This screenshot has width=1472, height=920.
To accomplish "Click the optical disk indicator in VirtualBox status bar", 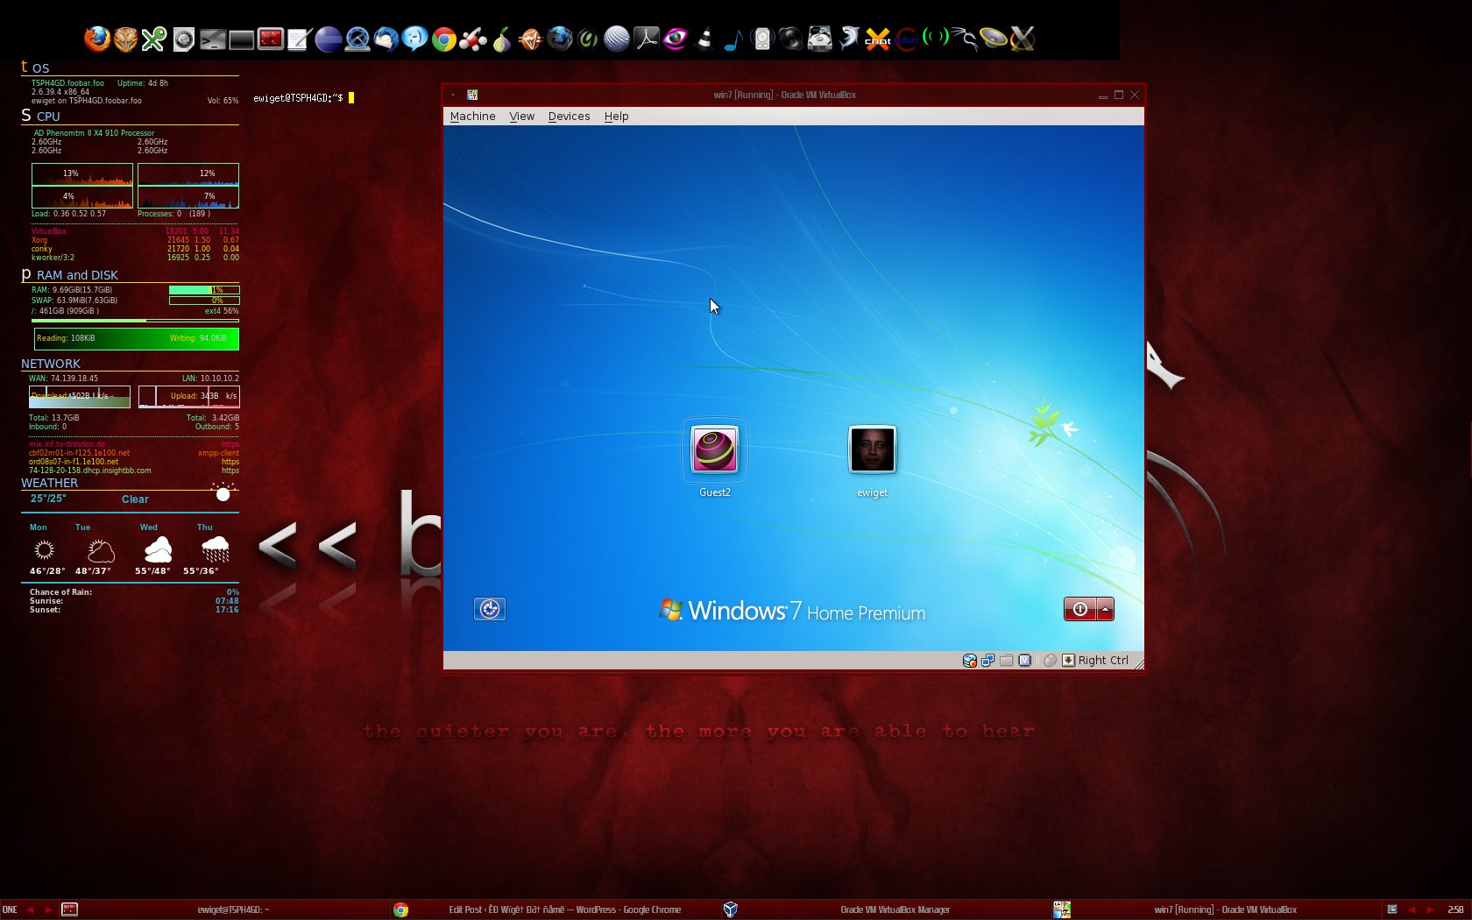I will click(x=969, y=661).
